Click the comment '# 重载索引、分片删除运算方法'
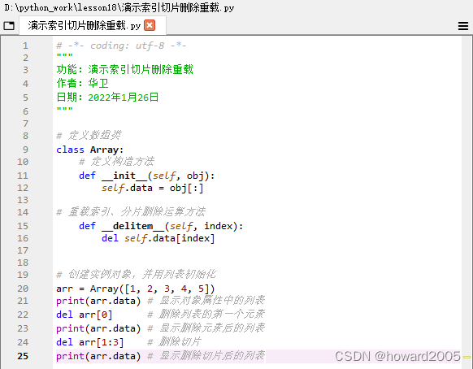Viewport: 473px width, 369px height. pos(131,212)
